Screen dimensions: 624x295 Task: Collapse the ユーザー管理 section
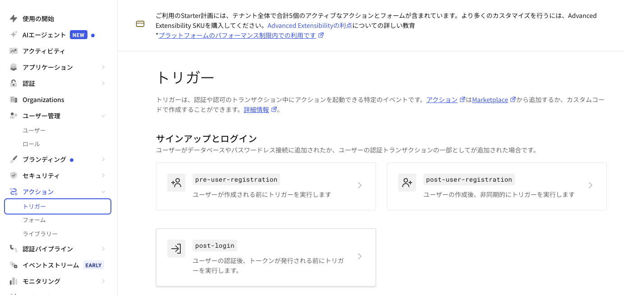pos(103,116)
